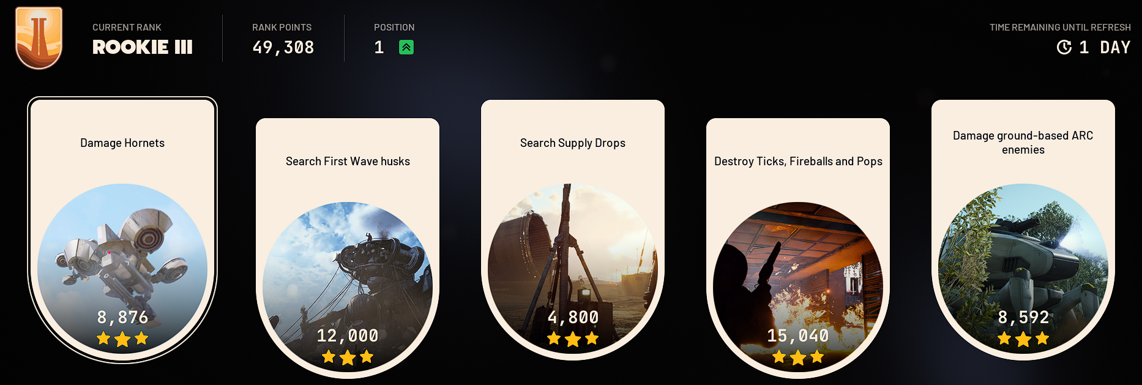Click the stars under Search Supply Drops score
The width and height of the screenshot is (1142, 385).
click(x=573, y=338)
